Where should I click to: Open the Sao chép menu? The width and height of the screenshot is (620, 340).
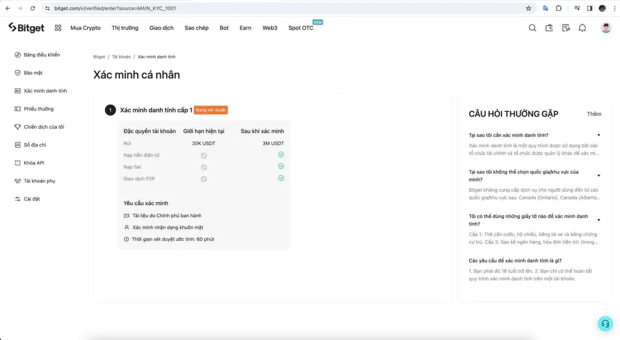point(197,28)
